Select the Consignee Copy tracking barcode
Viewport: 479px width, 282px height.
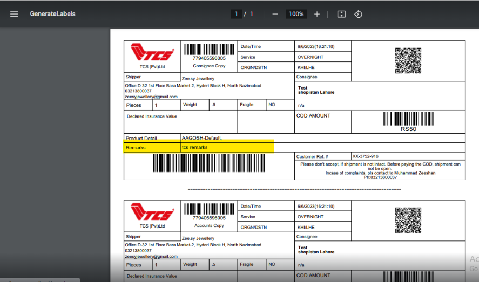[209, 49]
